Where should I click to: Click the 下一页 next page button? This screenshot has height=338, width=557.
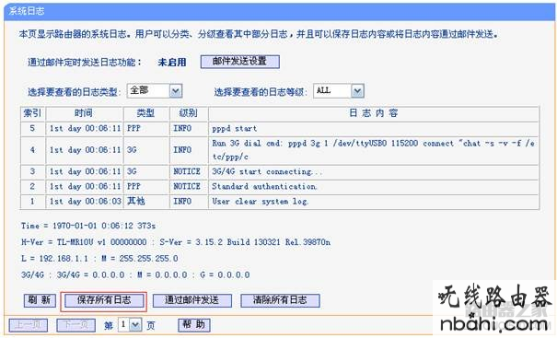coord(76,325)
